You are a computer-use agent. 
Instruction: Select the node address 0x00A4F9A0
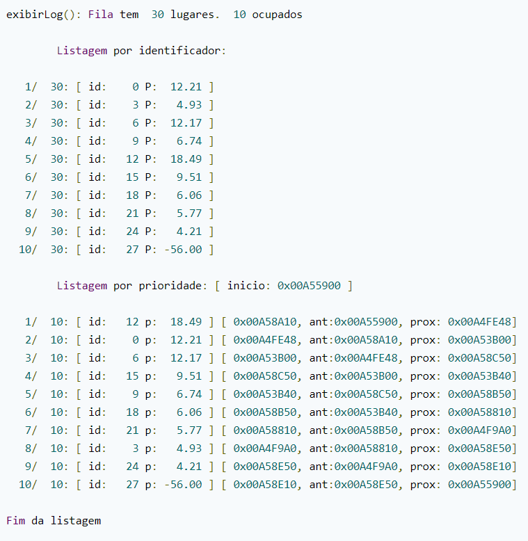(x=264, y=449)
